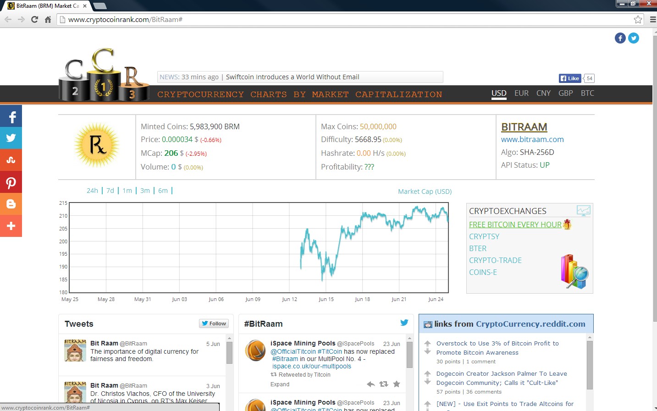The image size is (657, 411).
Task: Click the browser forward arrow
Action: (x=21, y=20)
